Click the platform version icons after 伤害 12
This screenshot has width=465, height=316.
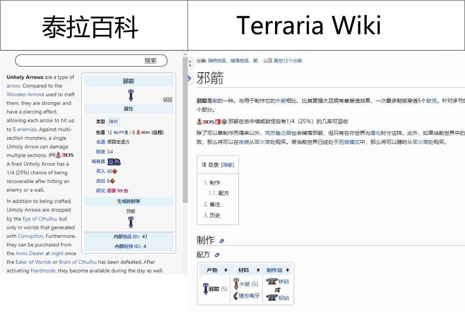point(121,132)
